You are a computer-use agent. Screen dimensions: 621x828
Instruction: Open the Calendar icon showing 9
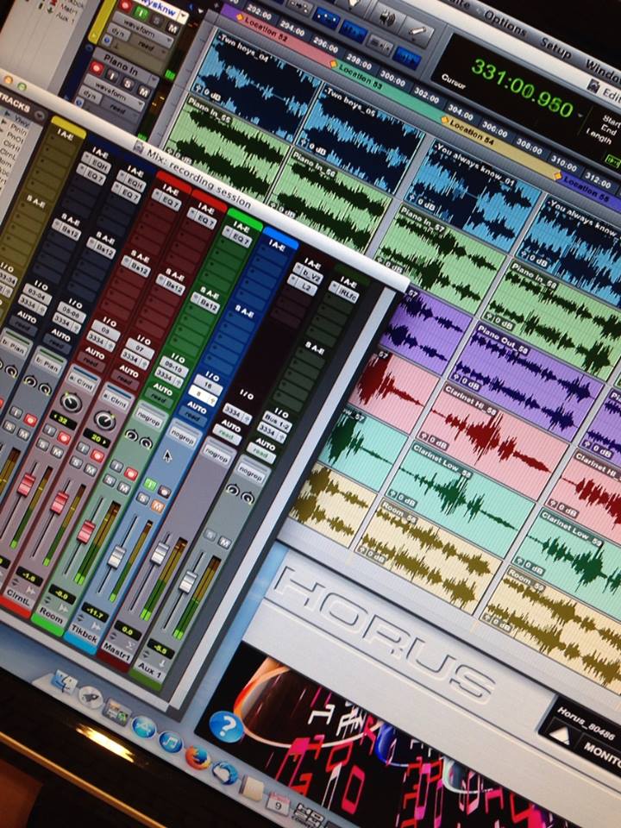279,804
